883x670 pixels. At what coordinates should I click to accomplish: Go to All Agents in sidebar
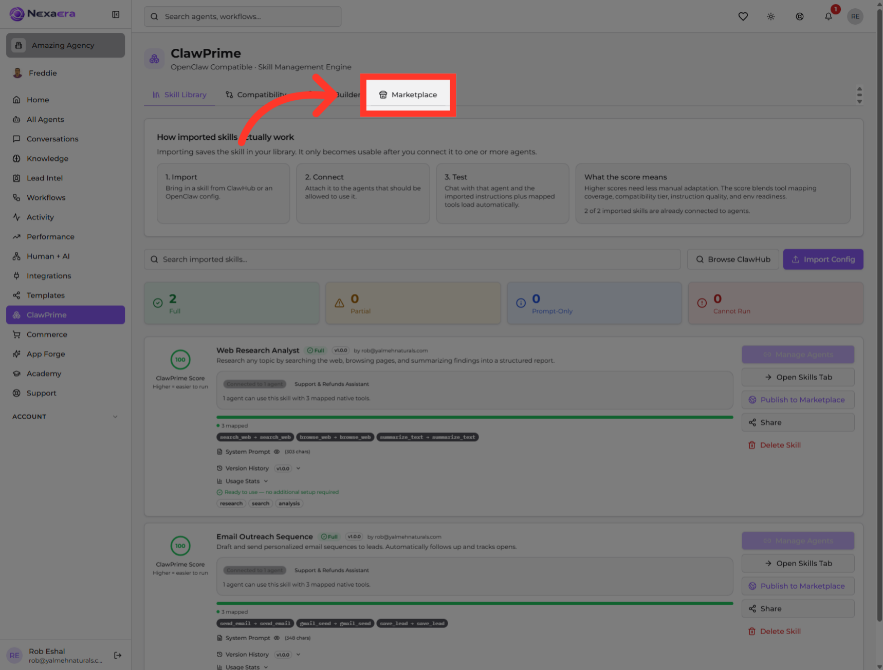click(x=65, y=119)
